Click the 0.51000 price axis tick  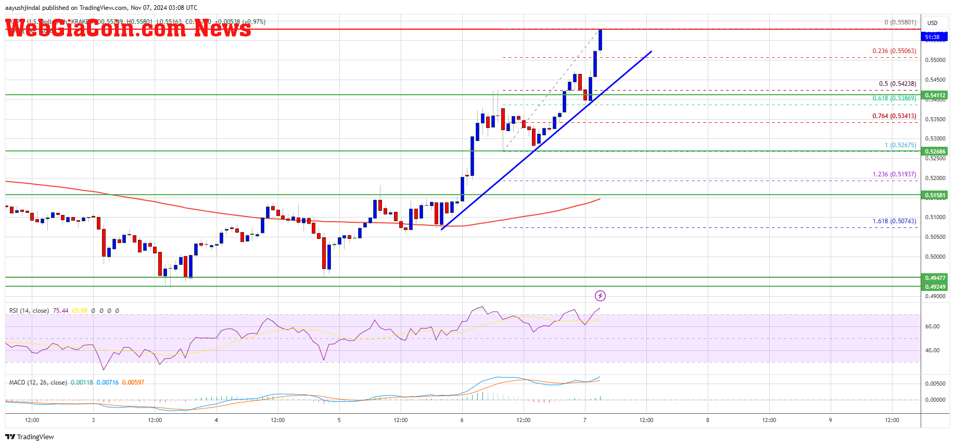[x=935, y=218]
